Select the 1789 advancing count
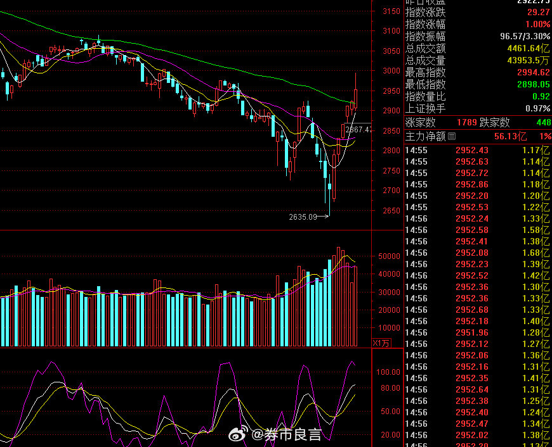 coord(467,122)
